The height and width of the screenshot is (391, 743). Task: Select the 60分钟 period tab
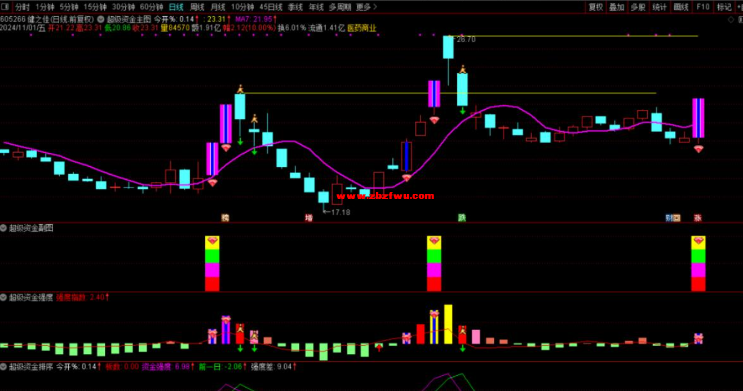pos(151,7)
